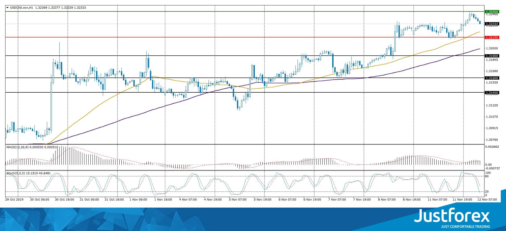Click the current price label 1.32333

point(492,24)
